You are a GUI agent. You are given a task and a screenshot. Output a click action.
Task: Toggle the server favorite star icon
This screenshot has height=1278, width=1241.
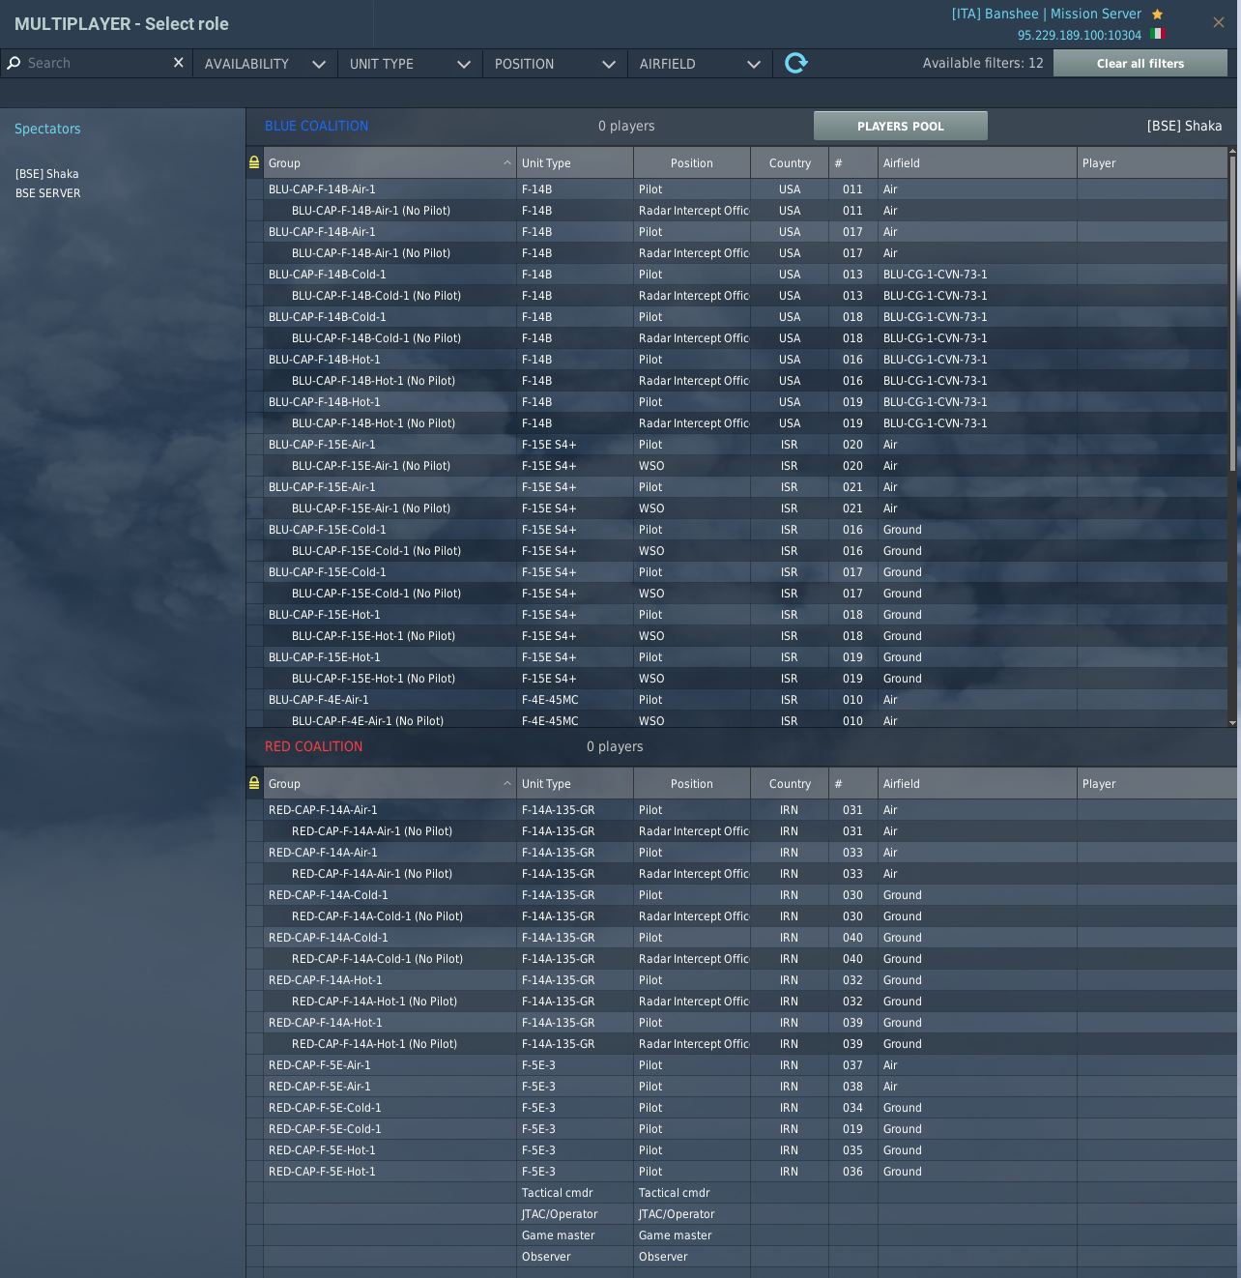tap(1157, 15)
